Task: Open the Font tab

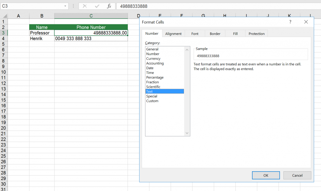Action: click(195, 33)
